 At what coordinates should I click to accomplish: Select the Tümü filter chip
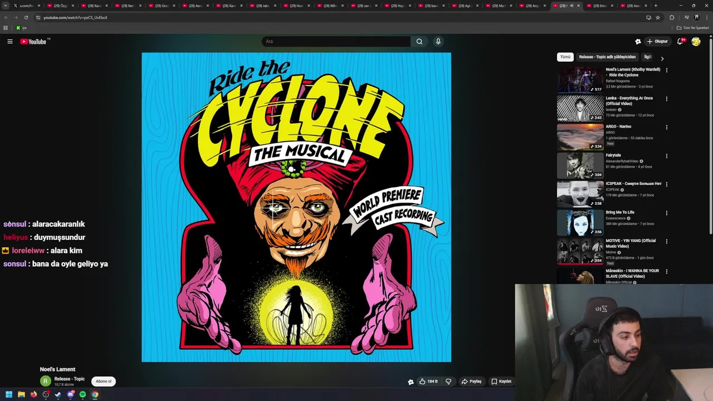[x=565, y=57]
